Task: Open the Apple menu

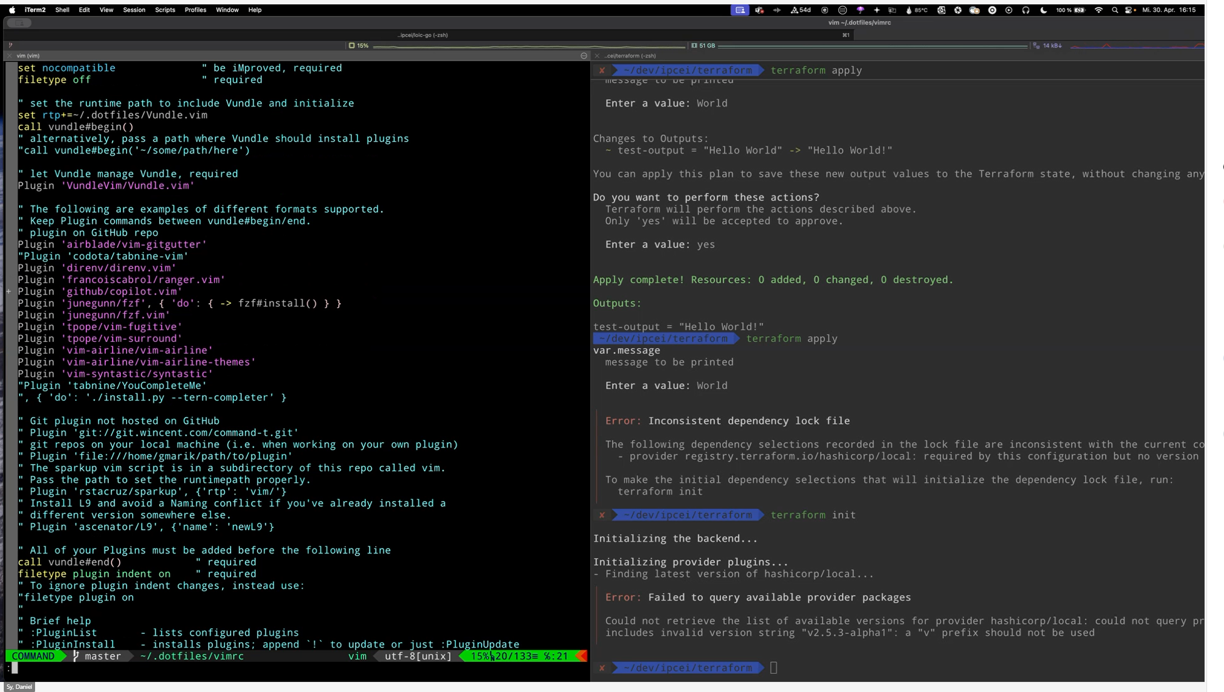Action: 12,10
